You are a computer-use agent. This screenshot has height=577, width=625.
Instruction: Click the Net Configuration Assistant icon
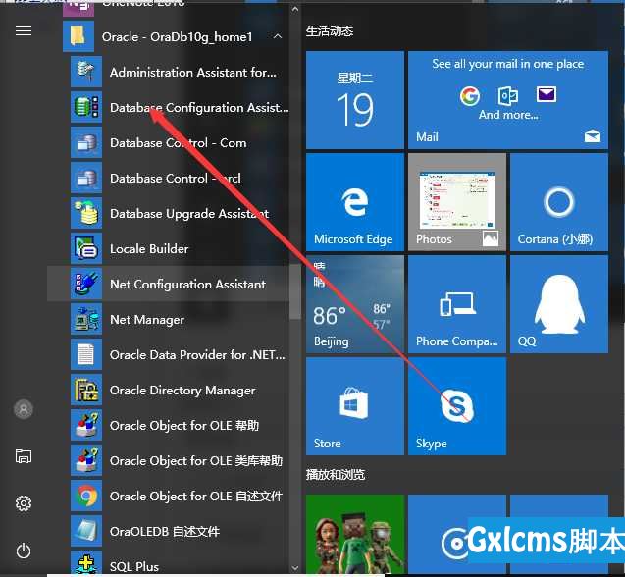[86, 284]
